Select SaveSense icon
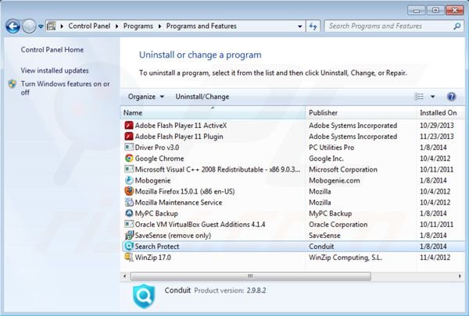 click(129, 235)
